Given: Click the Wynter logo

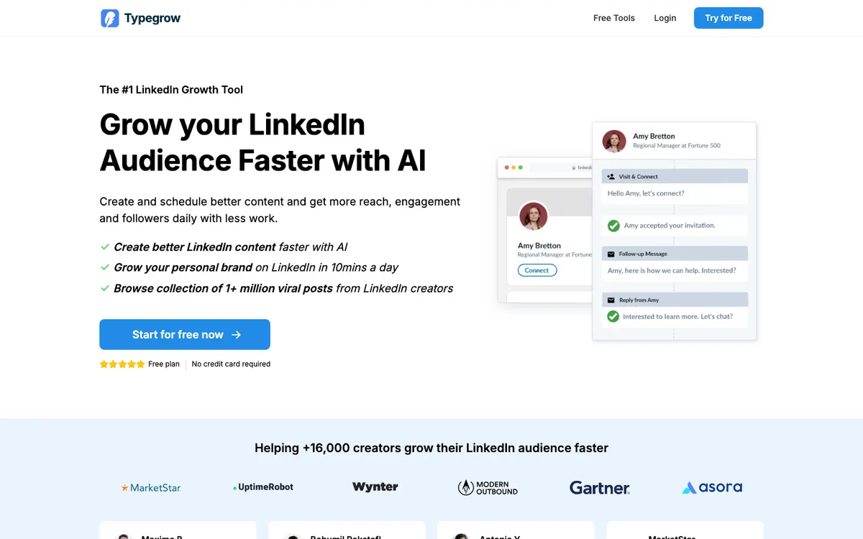Looking at the screenshot, I should tap(375, 487).
